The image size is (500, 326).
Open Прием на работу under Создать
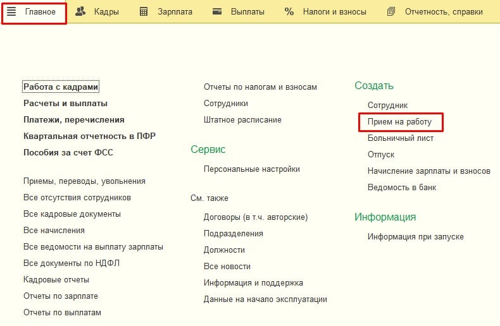pos(400,122)
